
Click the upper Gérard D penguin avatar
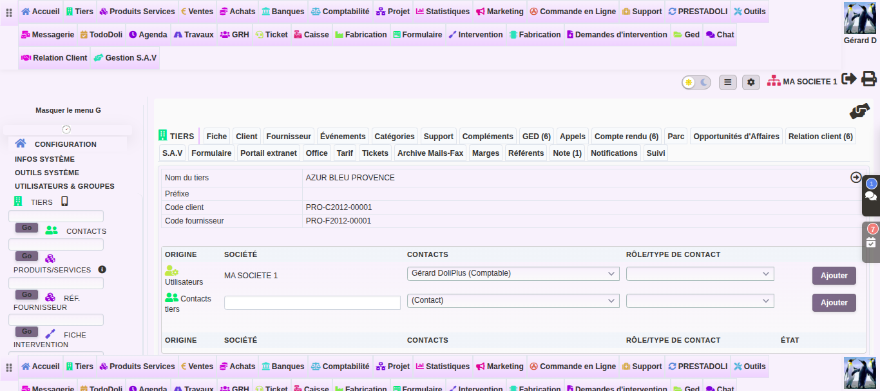point(859,18)
